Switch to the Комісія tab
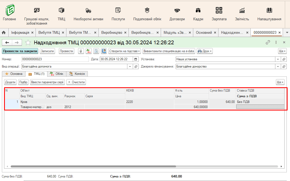Viewport: 290px width, 181px height. tap(77, 74)
